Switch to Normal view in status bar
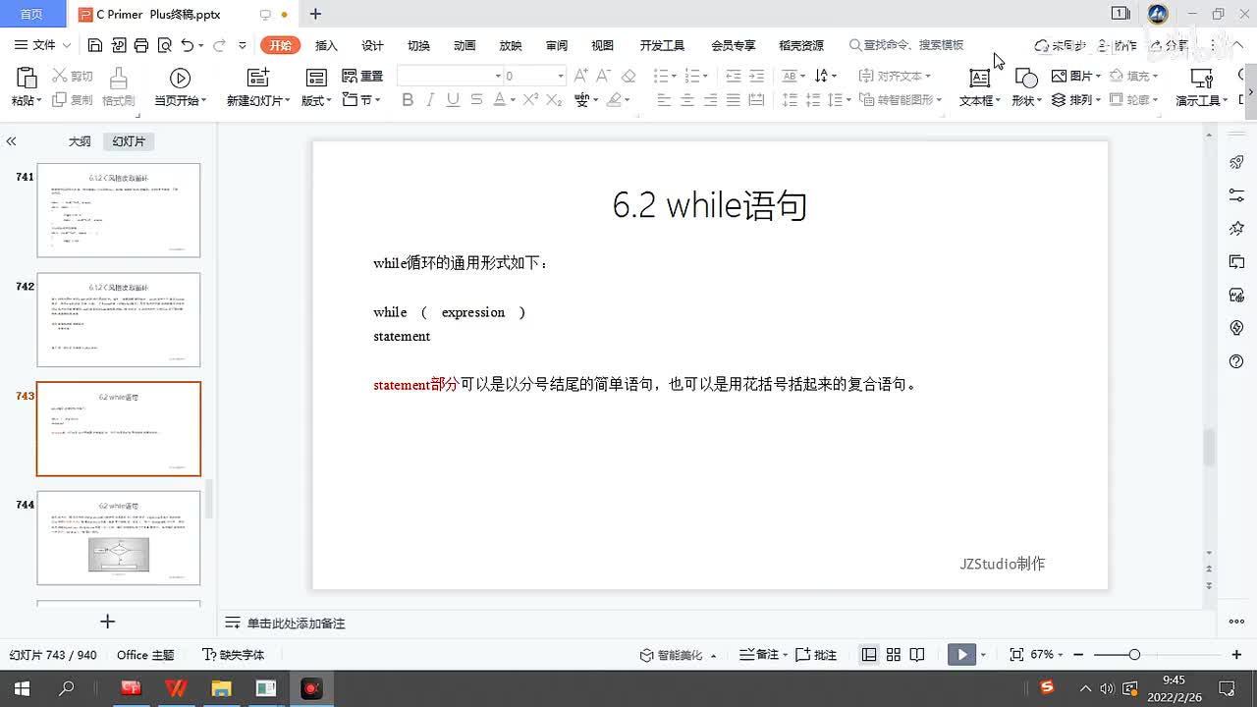Viewport: 1257px width, 707px height. pos(869,655)
